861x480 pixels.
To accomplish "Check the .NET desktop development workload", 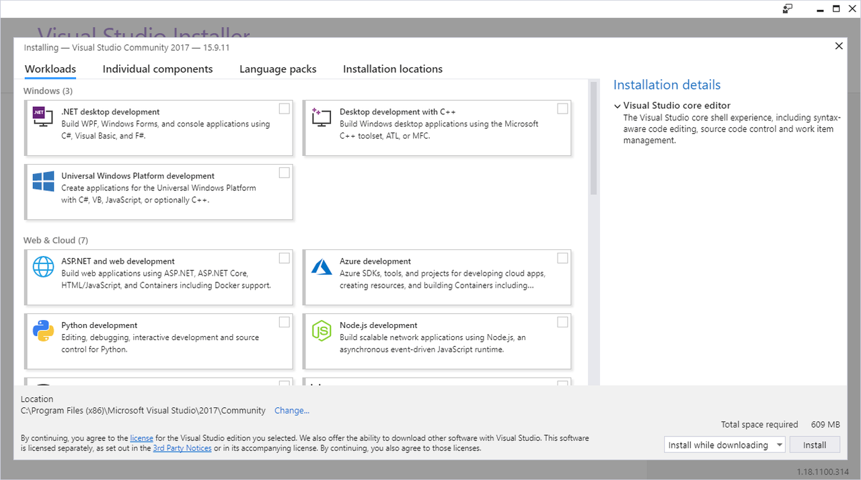I will point(285,109).
